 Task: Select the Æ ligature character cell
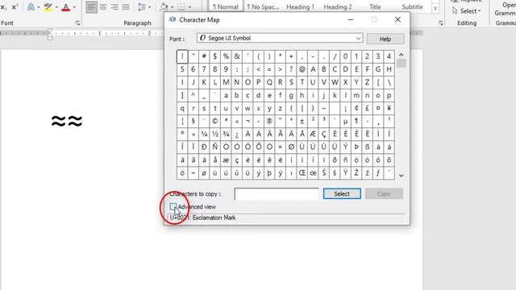pos(313,135)
